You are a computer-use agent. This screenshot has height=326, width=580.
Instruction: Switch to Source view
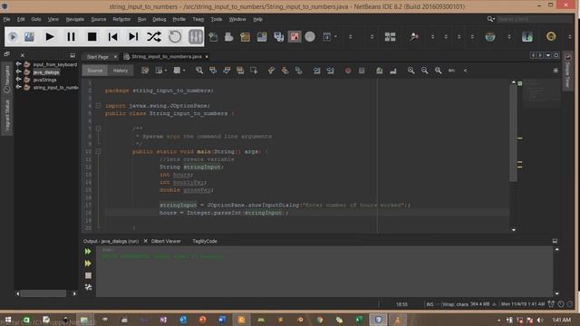click(x=94, y=71)
